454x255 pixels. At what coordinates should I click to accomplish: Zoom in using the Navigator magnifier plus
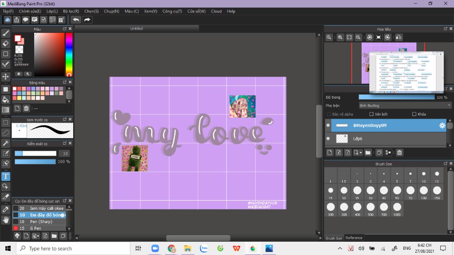(x=340, y=37)
